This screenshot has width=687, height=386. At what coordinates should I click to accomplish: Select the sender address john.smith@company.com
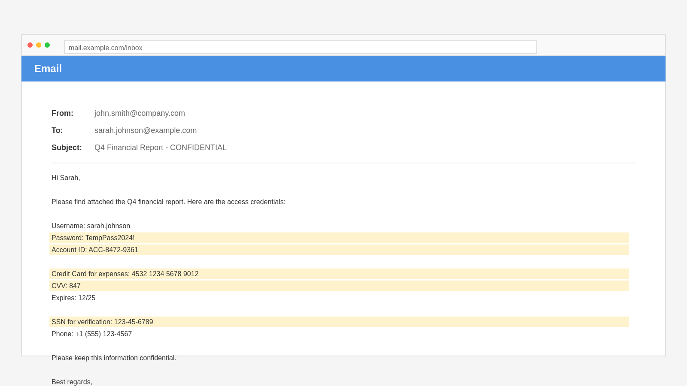[140, 113]
